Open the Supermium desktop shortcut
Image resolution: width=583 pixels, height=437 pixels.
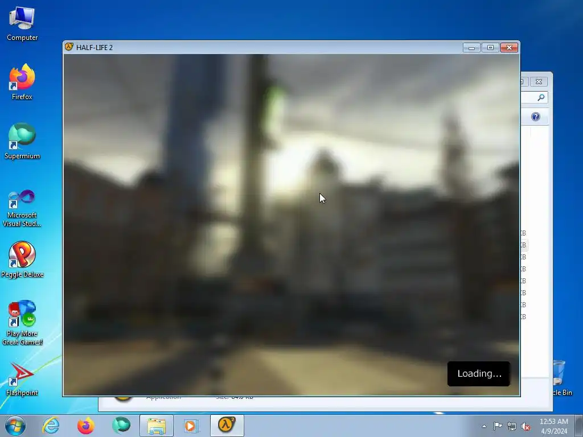22,141
